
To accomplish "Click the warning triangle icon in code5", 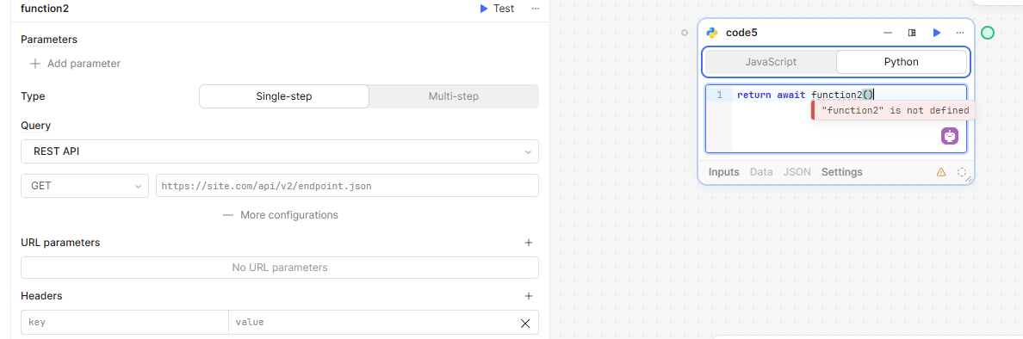I will (x=941, y=173).
